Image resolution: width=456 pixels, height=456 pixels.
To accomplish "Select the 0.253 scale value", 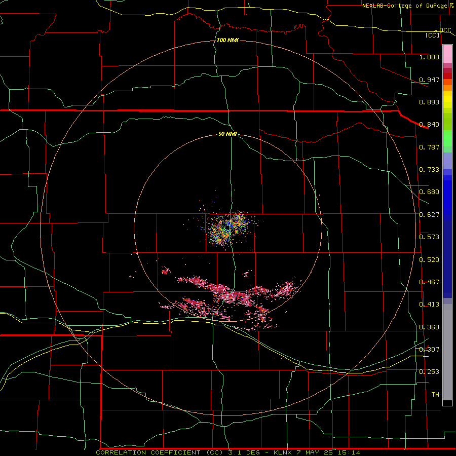I will (x=429, y=372).
